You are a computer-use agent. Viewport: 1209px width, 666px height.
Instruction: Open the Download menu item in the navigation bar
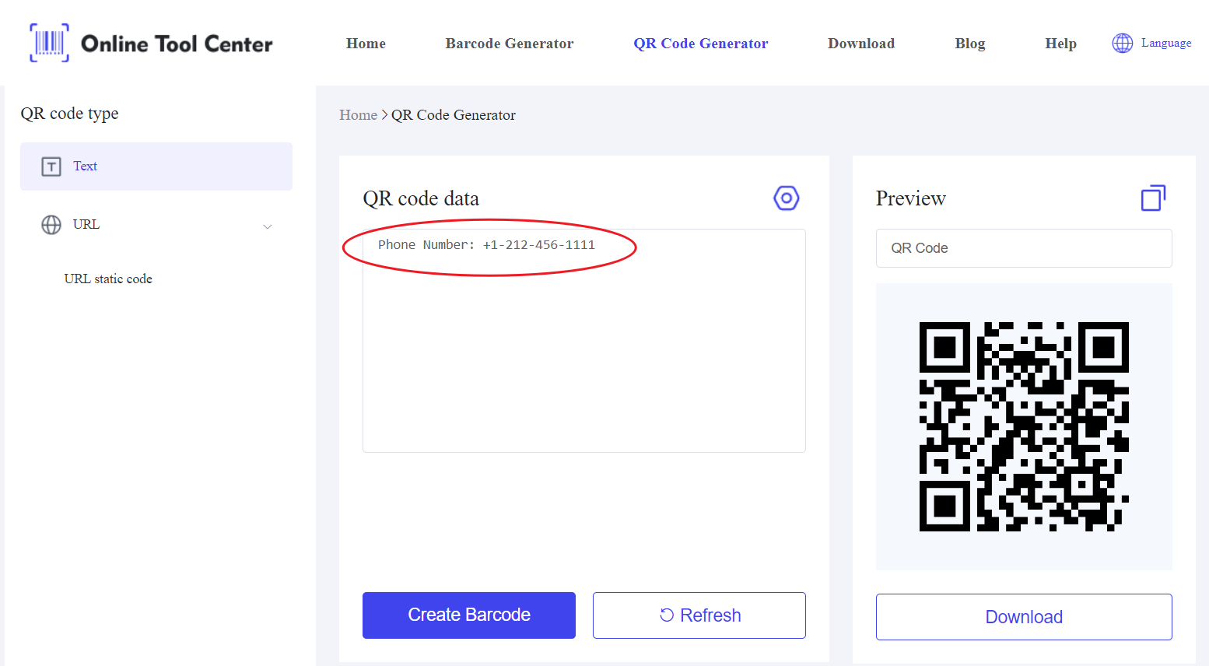[x=861, y=44]
